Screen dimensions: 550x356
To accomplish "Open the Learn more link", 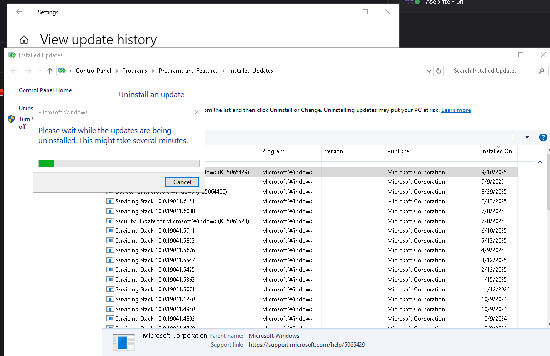I will (x=455, y=110).
